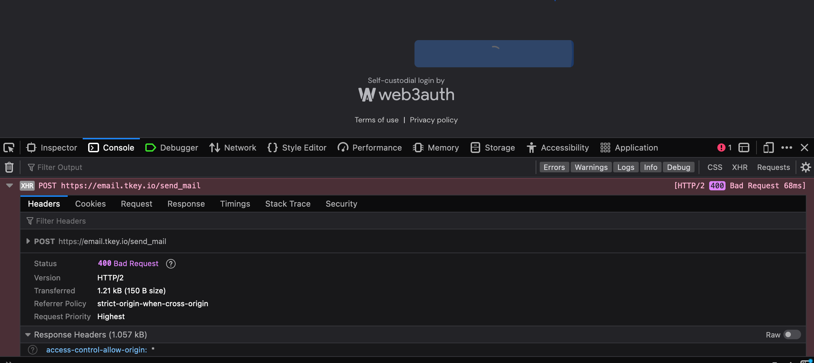The width and height of the screenshot is (814, 363).
Task: Switch to the Stack Trace tab
Action: [288, 204]
